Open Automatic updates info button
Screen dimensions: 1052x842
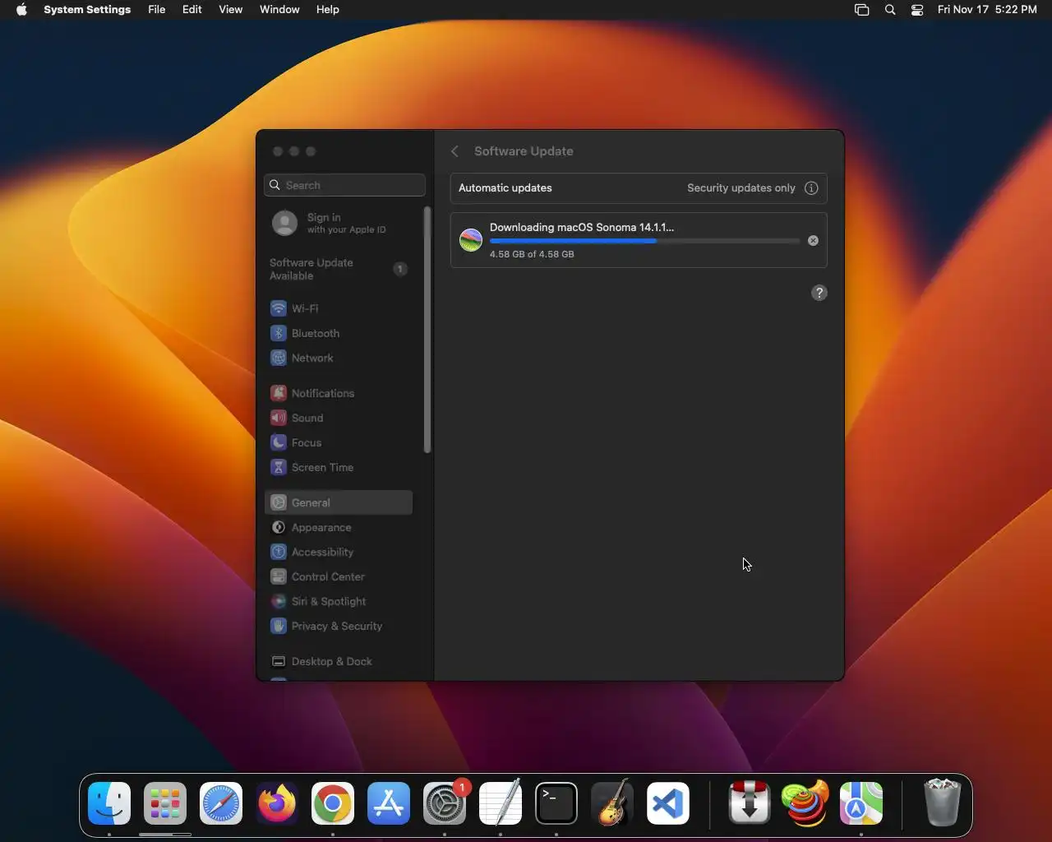(x=811, y=188)
